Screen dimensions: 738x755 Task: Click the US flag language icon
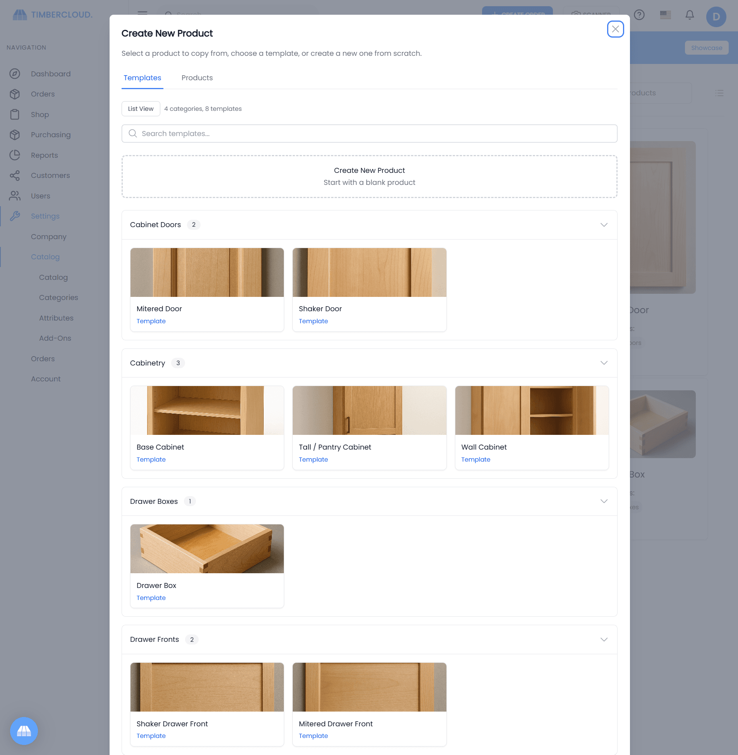point(666,15)
